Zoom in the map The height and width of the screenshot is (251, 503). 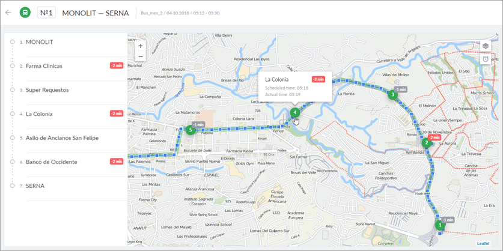click(x=141, y=46)
